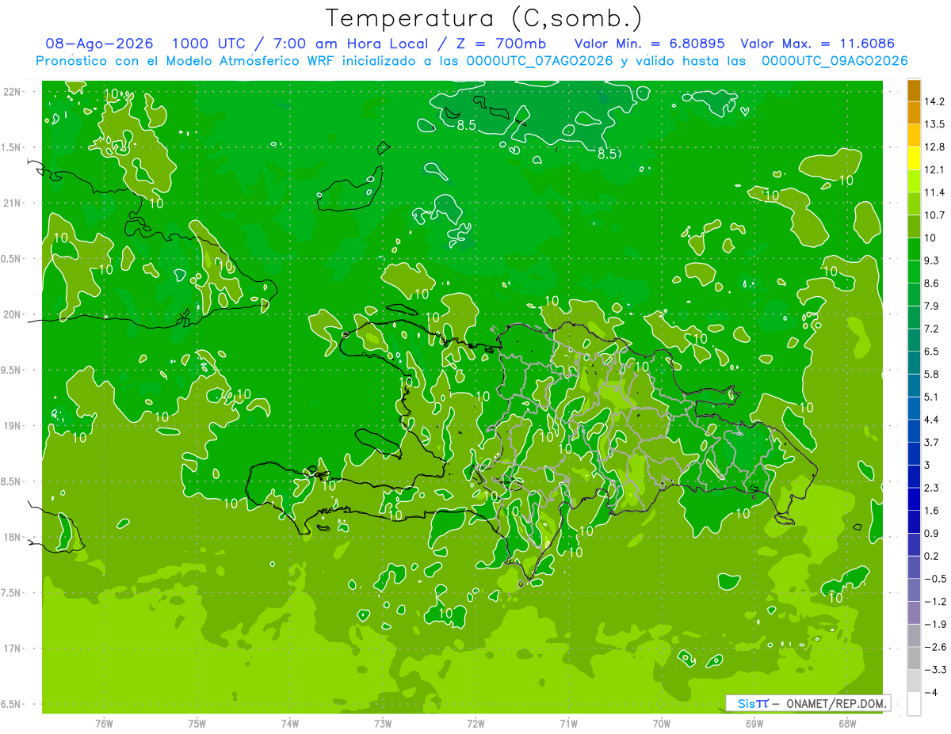Click the 71W longitude axis label
Viewport: 951px width, 734px height.
click(568, 724)
